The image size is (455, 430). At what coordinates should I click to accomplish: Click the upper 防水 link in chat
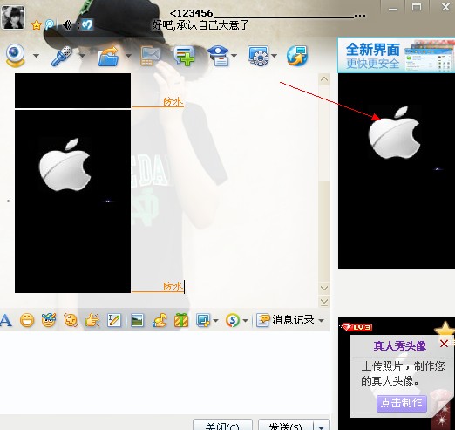(x=173, y=102)
